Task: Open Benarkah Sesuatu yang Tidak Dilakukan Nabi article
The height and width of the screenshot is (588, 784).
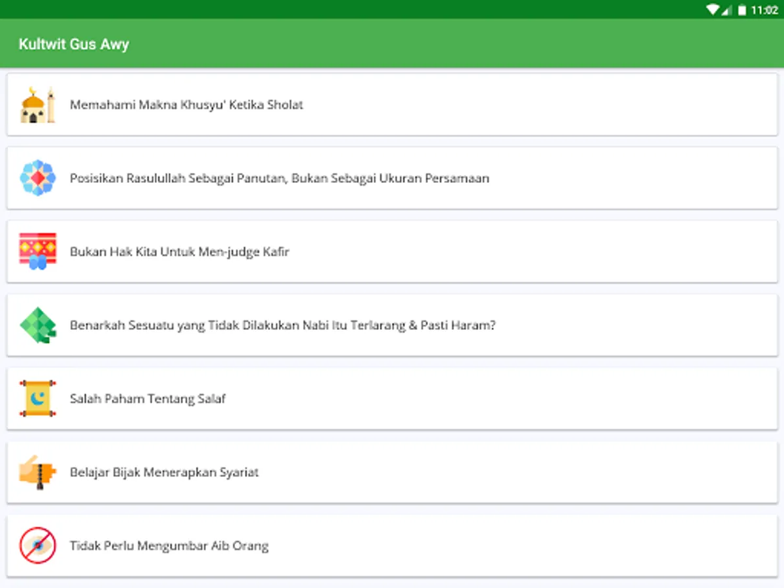Action: pyautogui.click(x=392, y=325)
